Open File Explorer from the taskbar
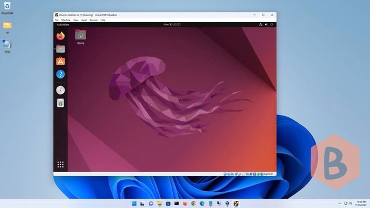Image resolution: width=370 pixels, height=208 pixels. click(160, 203)
